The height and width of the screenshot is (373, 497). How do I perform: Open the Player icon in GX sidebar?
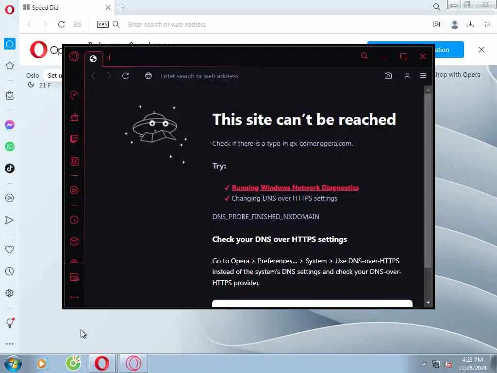74,190
